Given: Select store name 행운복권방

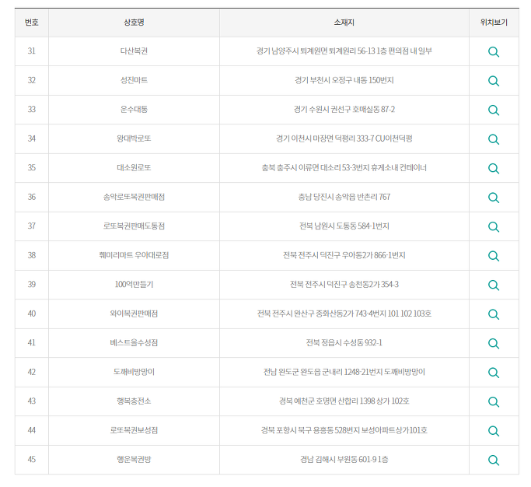Looking at the screenshot, I should [134, 459].
